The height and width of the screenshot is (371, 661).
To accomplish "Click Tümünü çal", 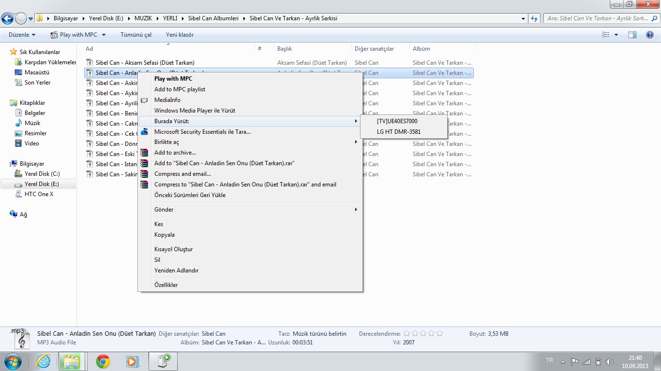I will point(136,35).
